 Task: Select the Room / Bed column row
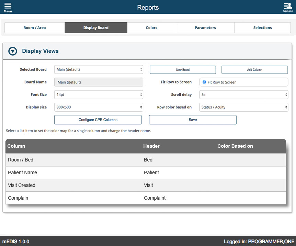[x=146, y=160]
